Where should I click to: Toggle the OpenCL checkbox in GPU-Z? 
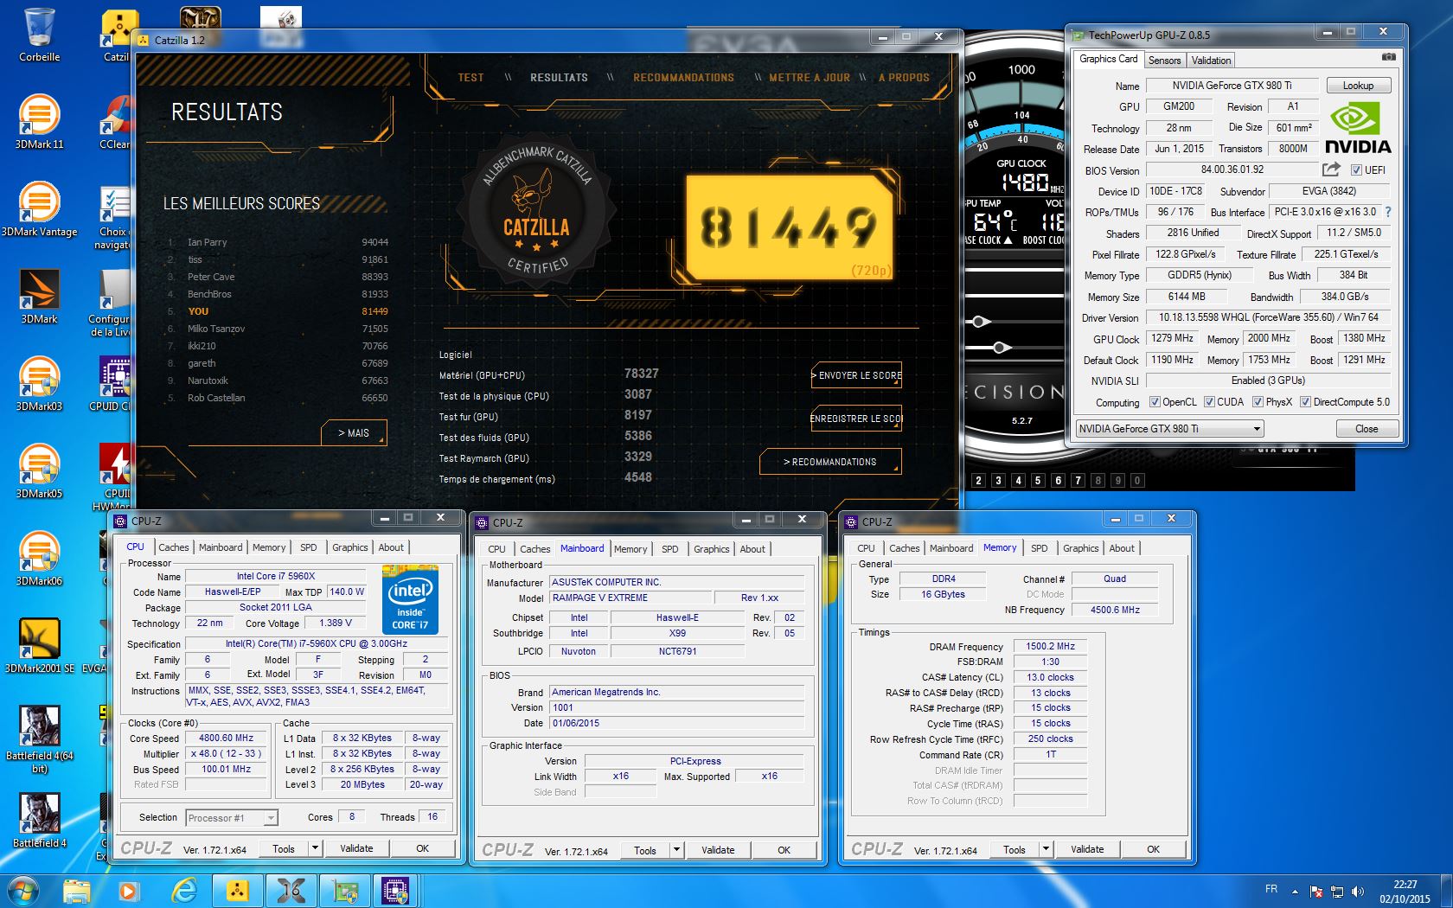pyautogui.click(x=1155, y=402)
